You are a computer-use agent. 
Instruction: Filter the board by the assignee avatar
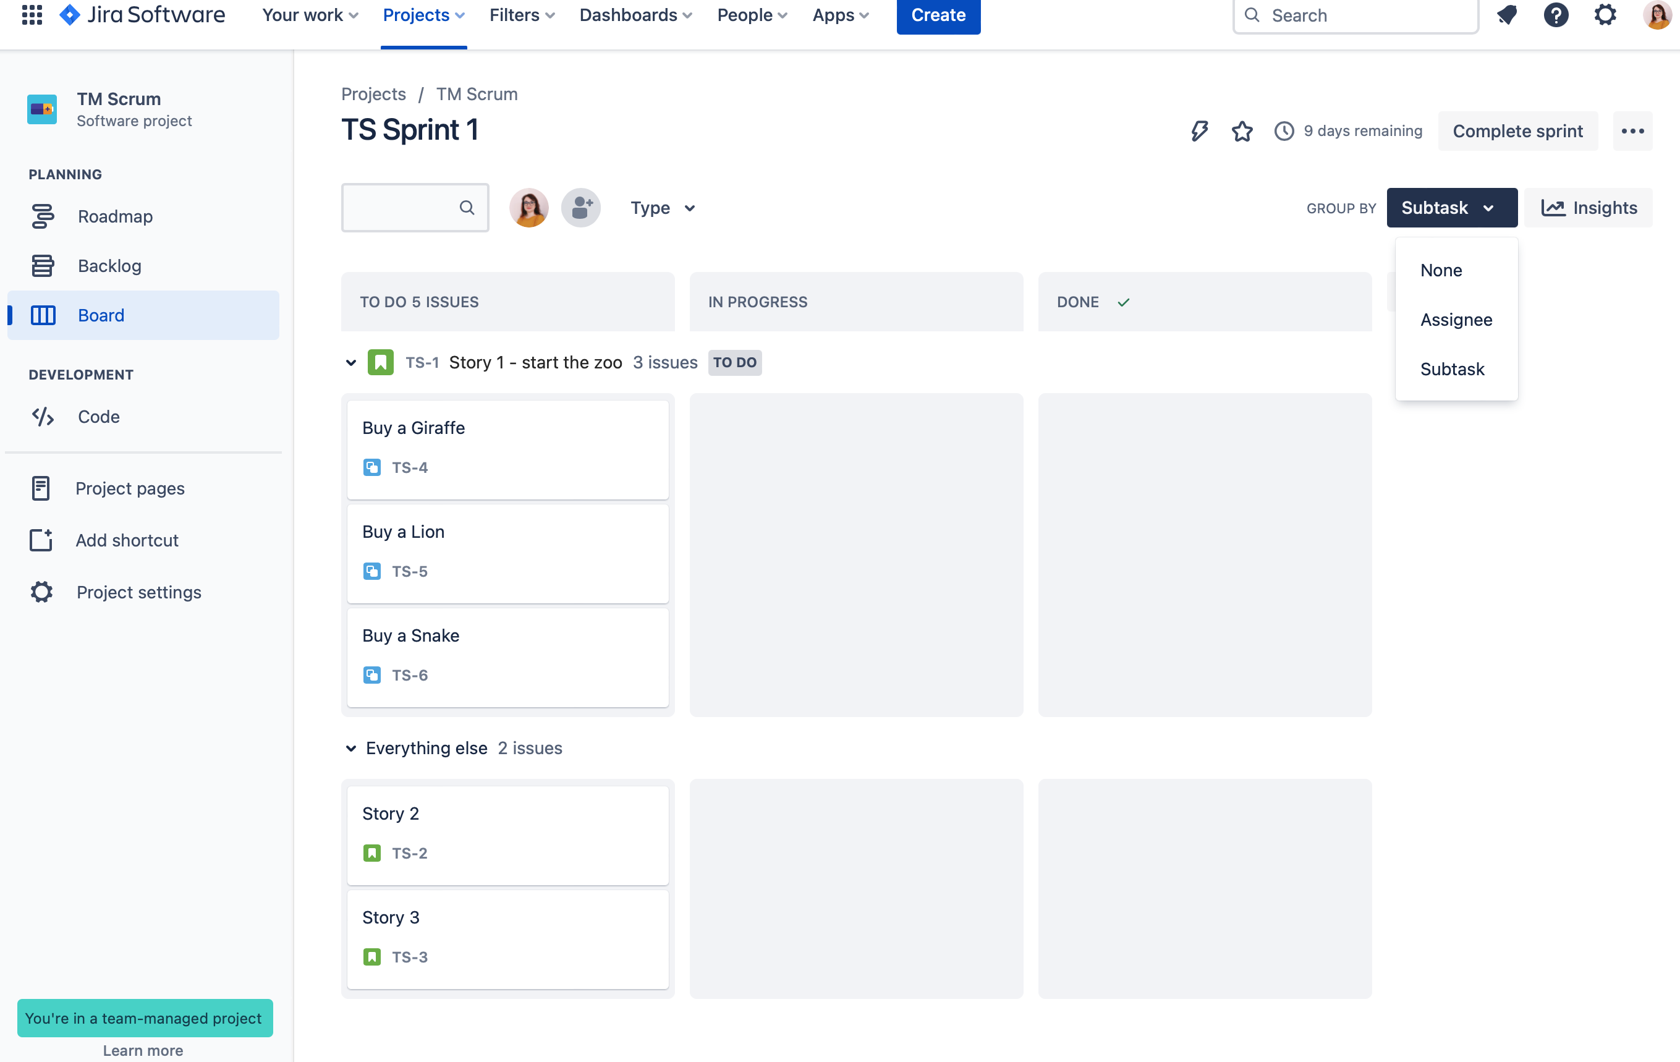coord(529,208)
